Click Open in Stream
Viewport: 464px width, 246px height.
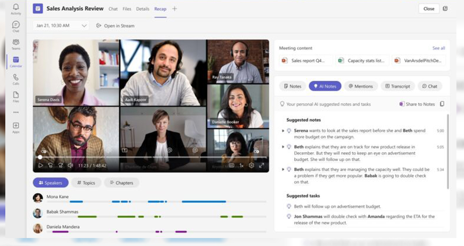click(x=115, y=26)
